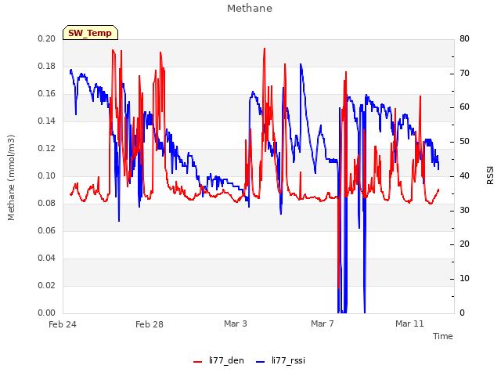Click the 0.00 methane axis value
This screenshot has width=501, height=376.
point(47,313)
